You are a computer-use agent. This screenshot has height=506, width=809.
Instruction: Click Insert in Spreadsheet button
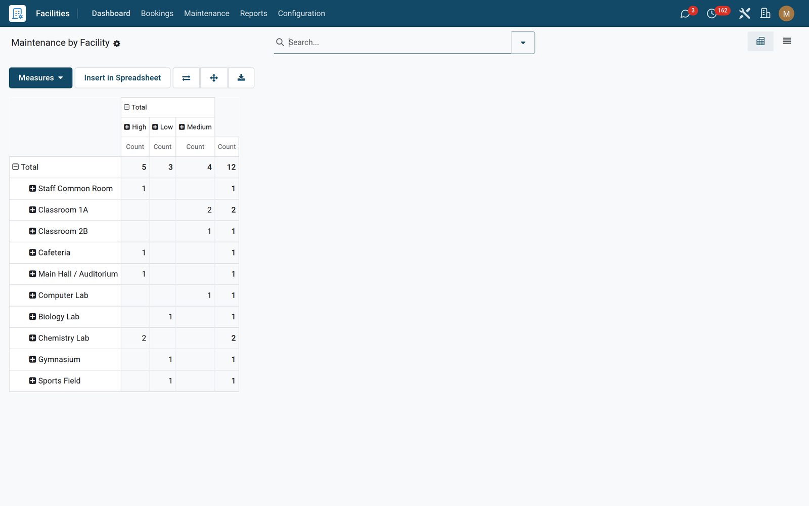click(122, 78)
